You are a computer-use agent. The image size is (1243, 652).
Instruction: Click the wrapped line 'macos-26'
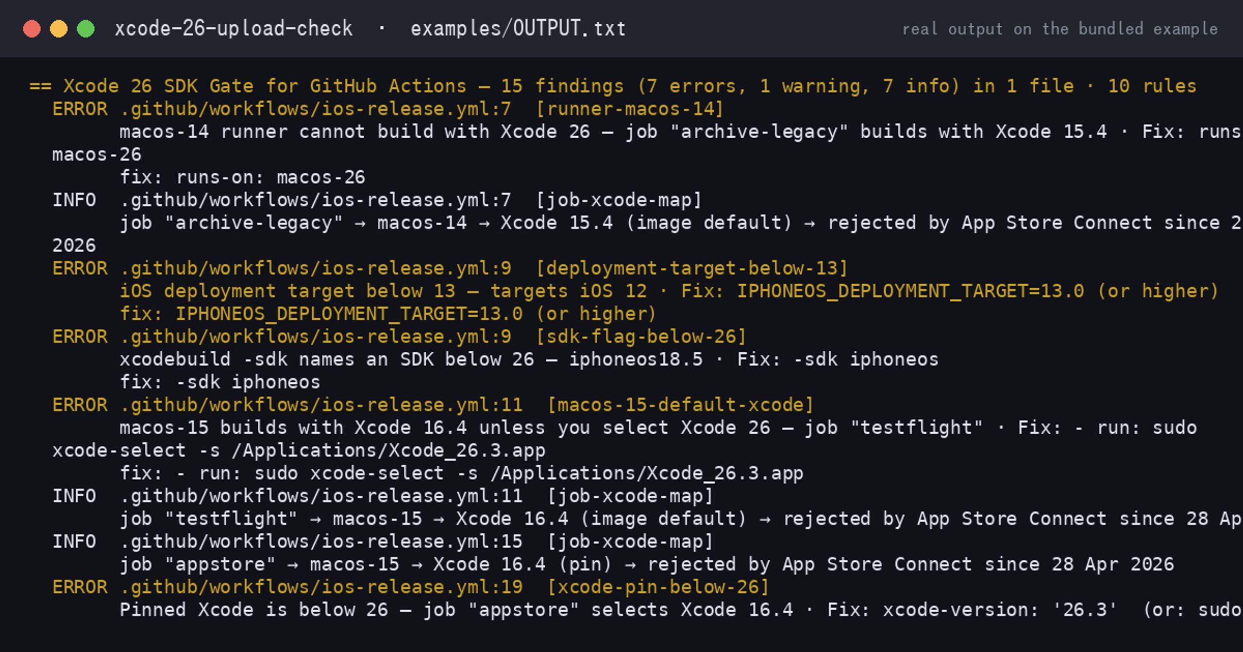(97, 155)
